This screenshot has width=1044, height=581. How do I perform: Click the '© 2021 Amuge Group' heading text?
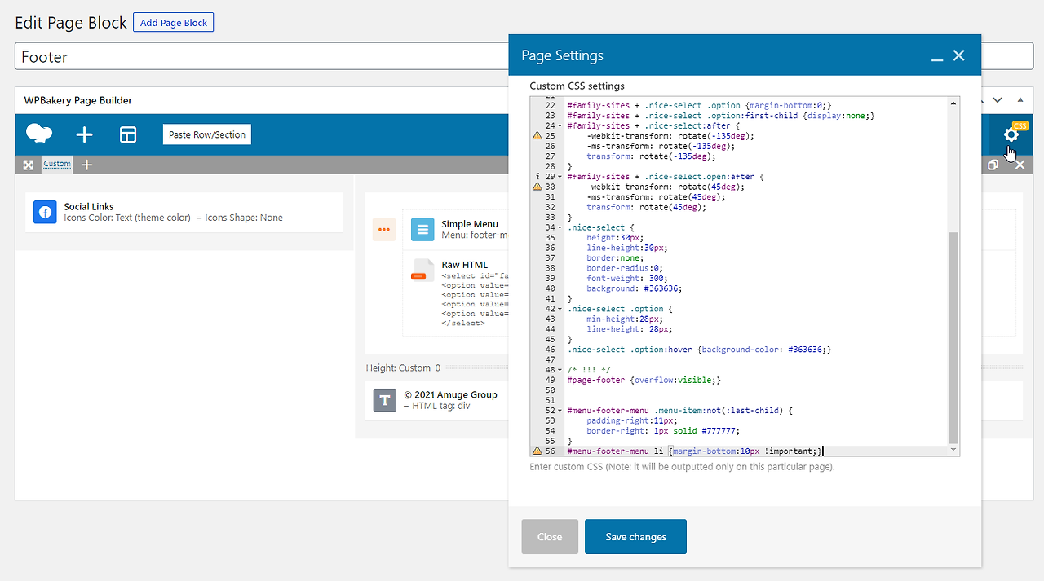pyautogui.click(x=450, y=394)
